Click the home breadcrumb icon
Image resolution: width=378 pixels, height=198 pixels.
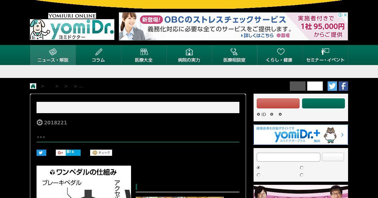33,86
